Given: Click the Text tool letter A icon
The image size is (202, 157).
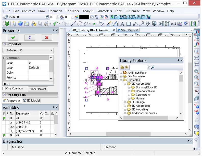Looking at the screenshot, I should coord(122,24).
